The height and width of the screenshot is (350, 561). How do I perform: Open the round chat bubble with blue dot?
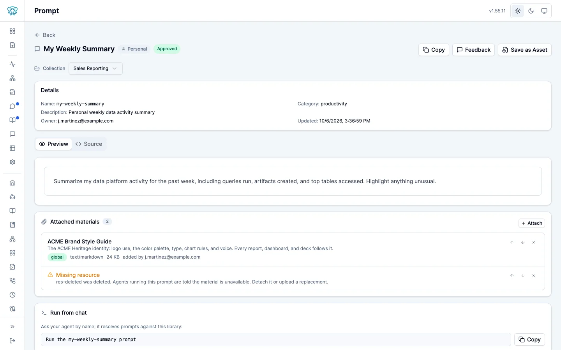(x=12, y=106)
